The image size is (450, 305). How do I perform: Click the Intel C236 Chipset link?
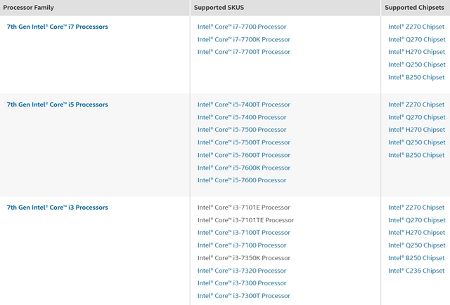tap(416, 271)
